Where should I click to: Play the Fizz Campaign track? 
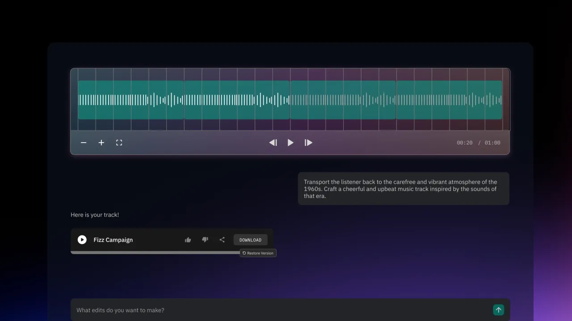(82, 240)
